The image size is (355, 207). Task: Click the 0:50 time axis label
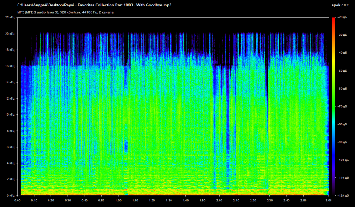point(101,201)
